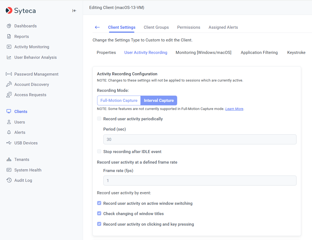This screenshot has height=240, width=312.
Task: Open the Learn More link
Action: coord(234,109)
